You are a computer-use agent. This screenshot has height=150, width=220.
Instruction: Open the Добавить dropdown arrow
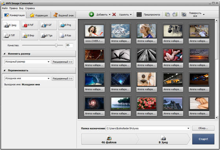coord(110,15)
